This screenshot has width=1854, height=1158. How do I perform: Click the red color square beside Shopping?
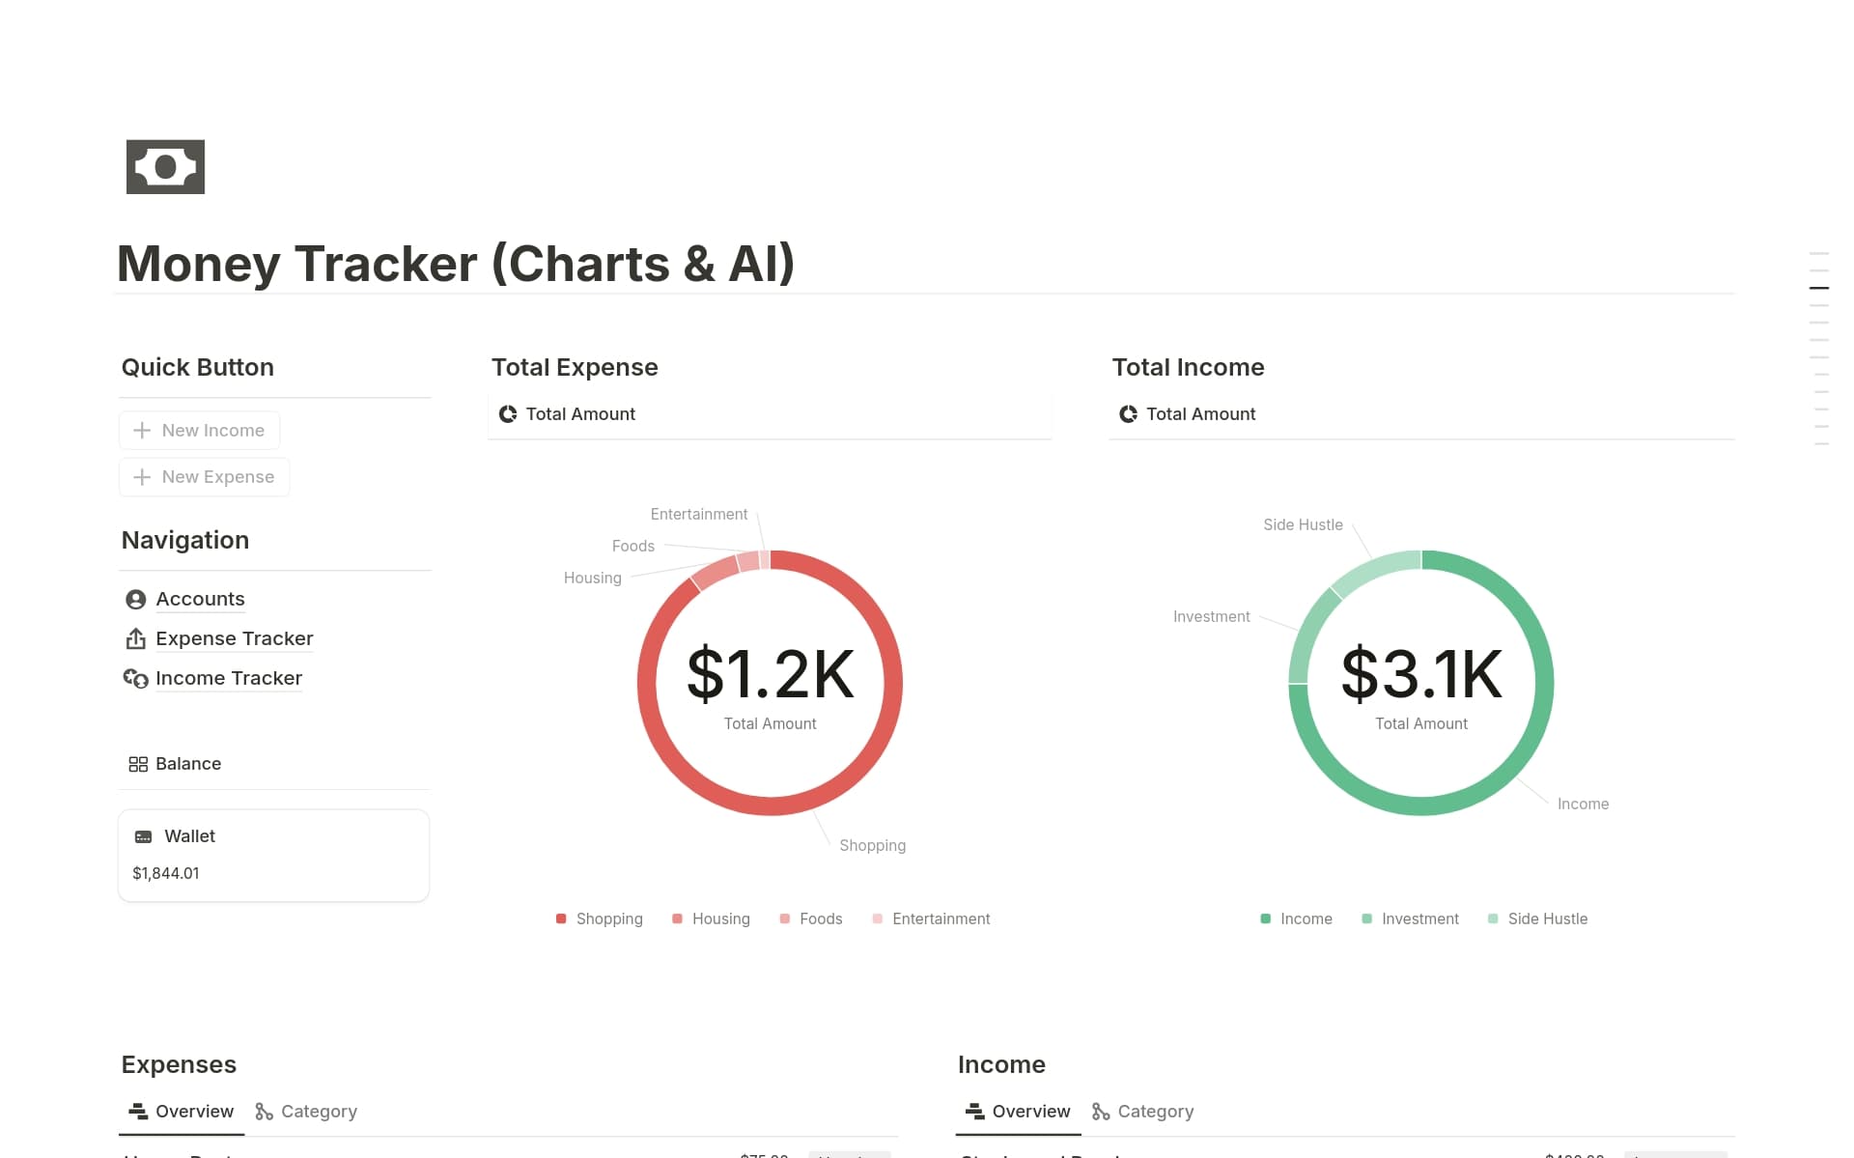coord(561,918)
